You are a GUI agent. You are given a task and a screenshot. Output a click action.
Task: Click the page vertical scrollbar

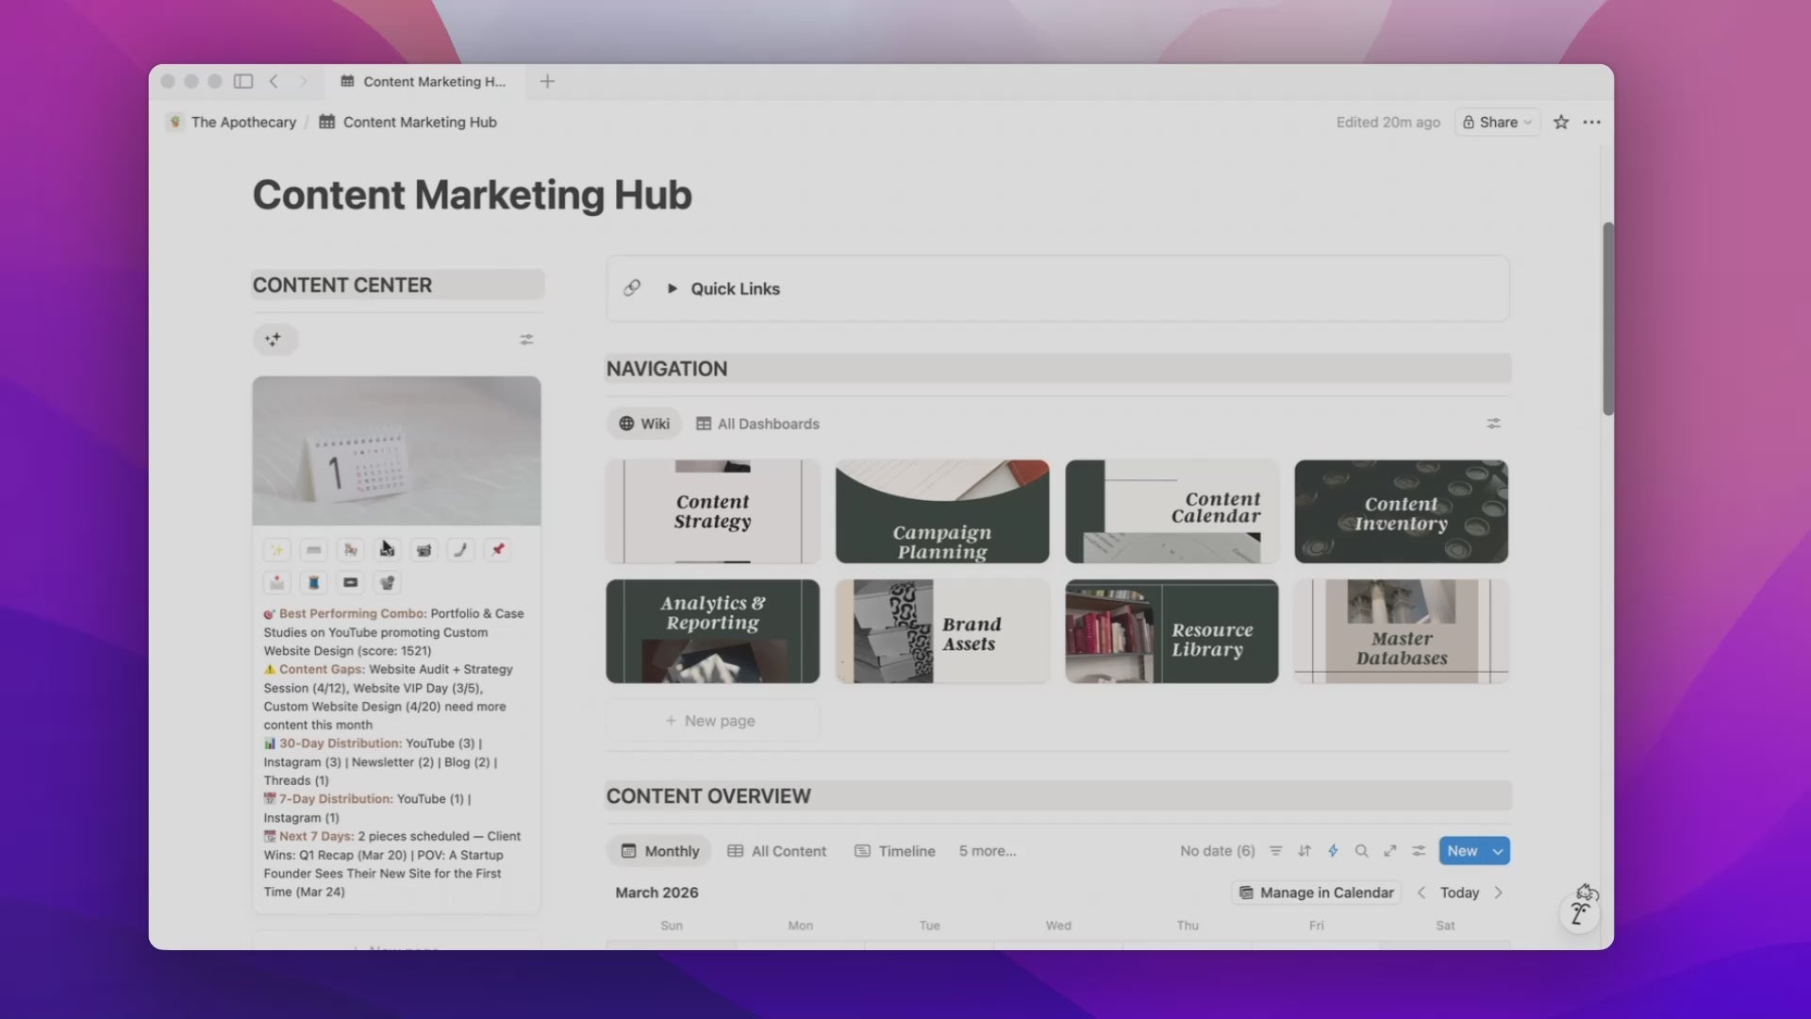pyautogui.click(x=1607, y=319)
